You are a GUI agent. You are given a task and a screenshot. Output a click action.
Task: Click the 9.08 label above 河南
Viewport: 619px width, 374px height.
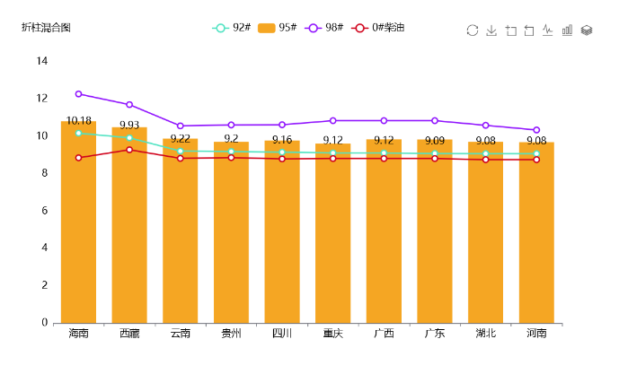pyautogui.click(x=536, y=140)
